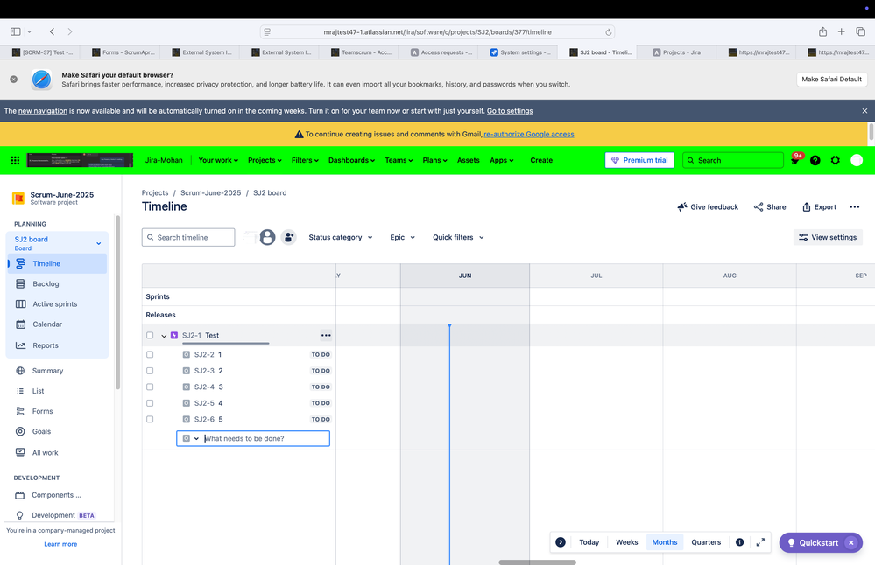Open the help question mark icon
The height and width of the screenshot is (565, 875).
point(815,160)
